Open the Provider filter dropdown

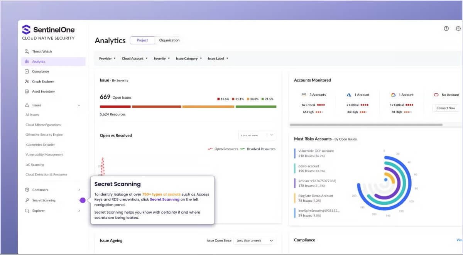coord(107,59)
